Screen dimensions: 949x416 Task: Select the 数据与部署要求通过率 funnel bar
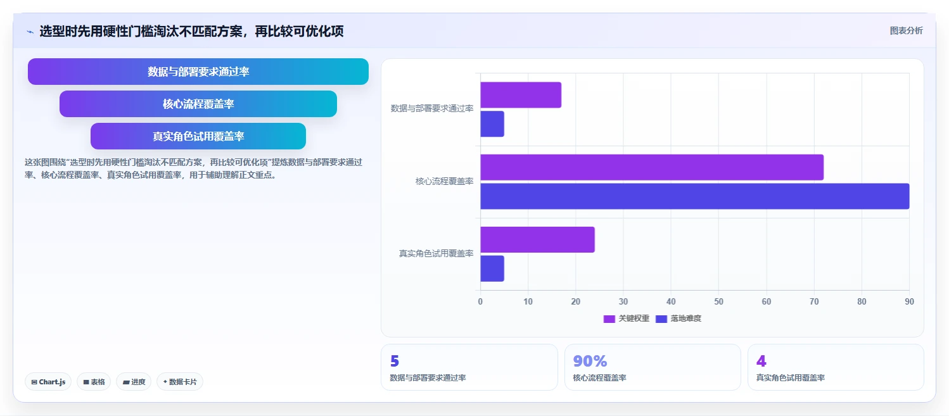[198, 72]
